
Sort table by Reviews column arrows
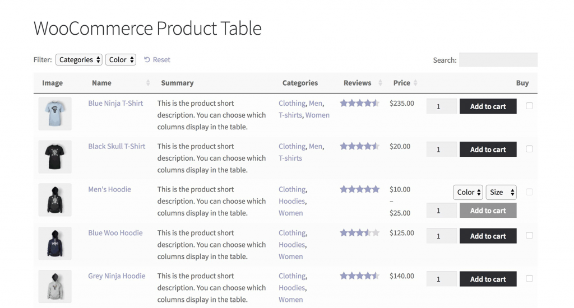[380, 83]
